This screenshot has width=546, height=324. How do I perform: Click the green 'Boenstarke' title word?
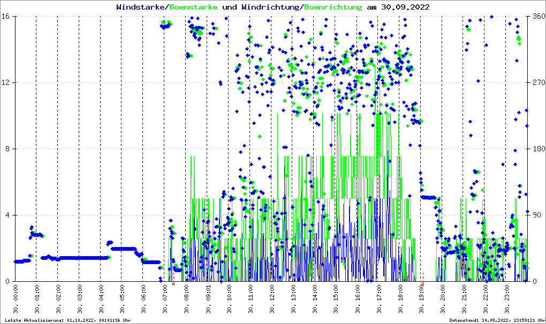pyautogui.click(x=193, y=7)
